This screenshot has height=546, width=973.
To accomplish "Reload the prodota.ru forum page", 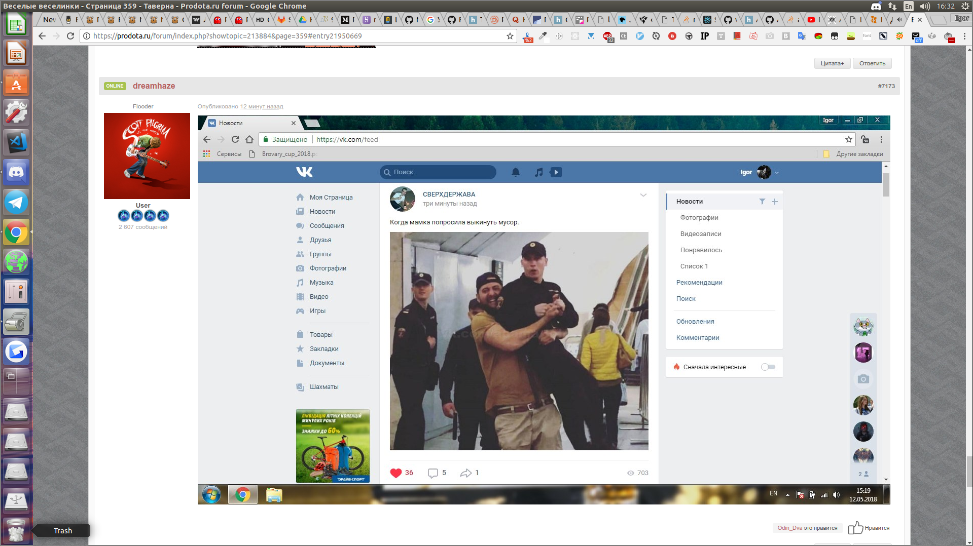I will [x=70, y=36].
